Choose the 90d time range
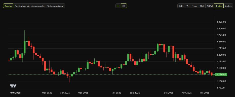The width and height of the screenshot is (235, 97). click(x=202, y=6)
